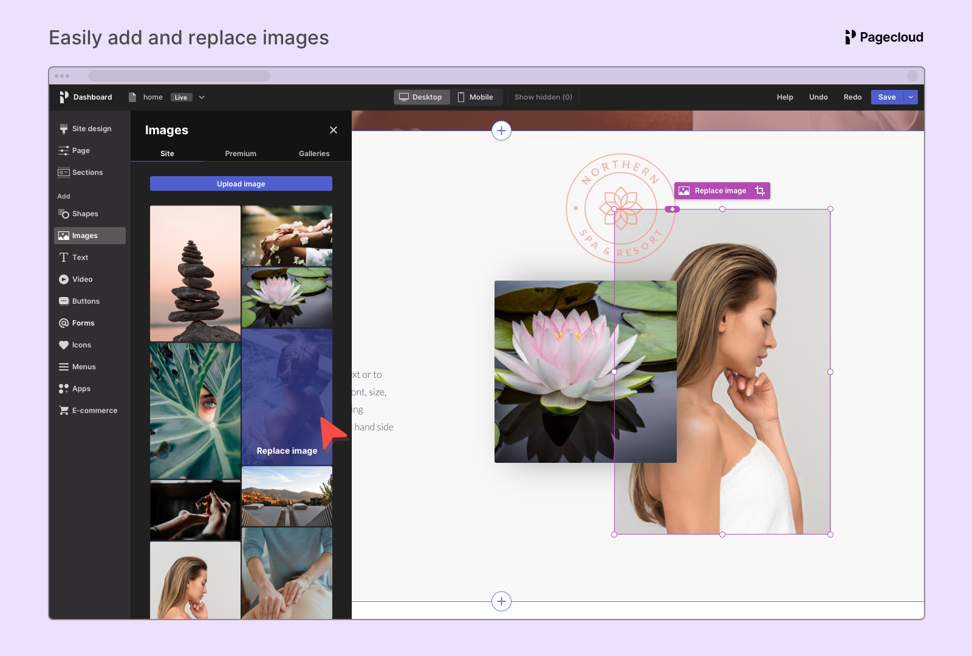The height and width of the screenshot is (656, 972).
Task: Open the Images panel icon
Action: tap(64, 235)
